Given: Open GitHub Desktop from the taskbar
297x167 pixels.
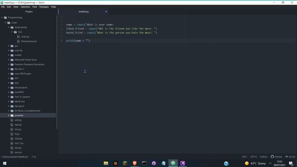Looking at the screenshot, I should click(x=154, y=163).
